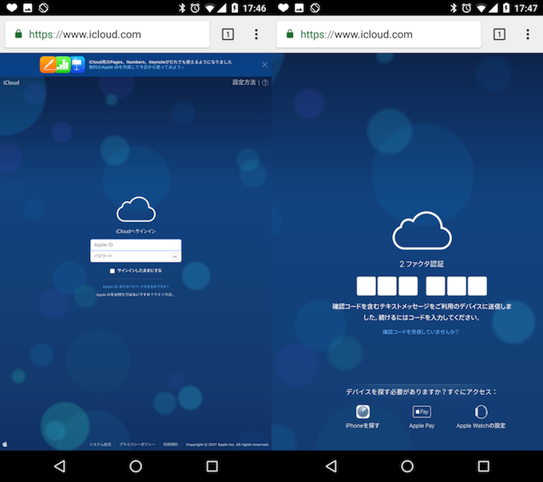The height and width of the screenshot is (482, 543).
Task: Open tab switcher on right phone
Action: (x=499, y=34)
